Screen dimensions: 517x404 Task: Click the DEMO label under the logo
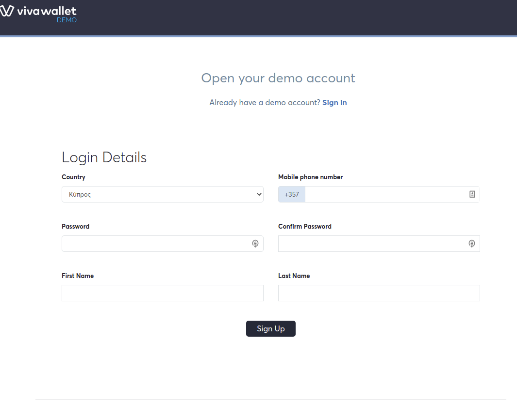pyautogui.click(x=67, y=20)
